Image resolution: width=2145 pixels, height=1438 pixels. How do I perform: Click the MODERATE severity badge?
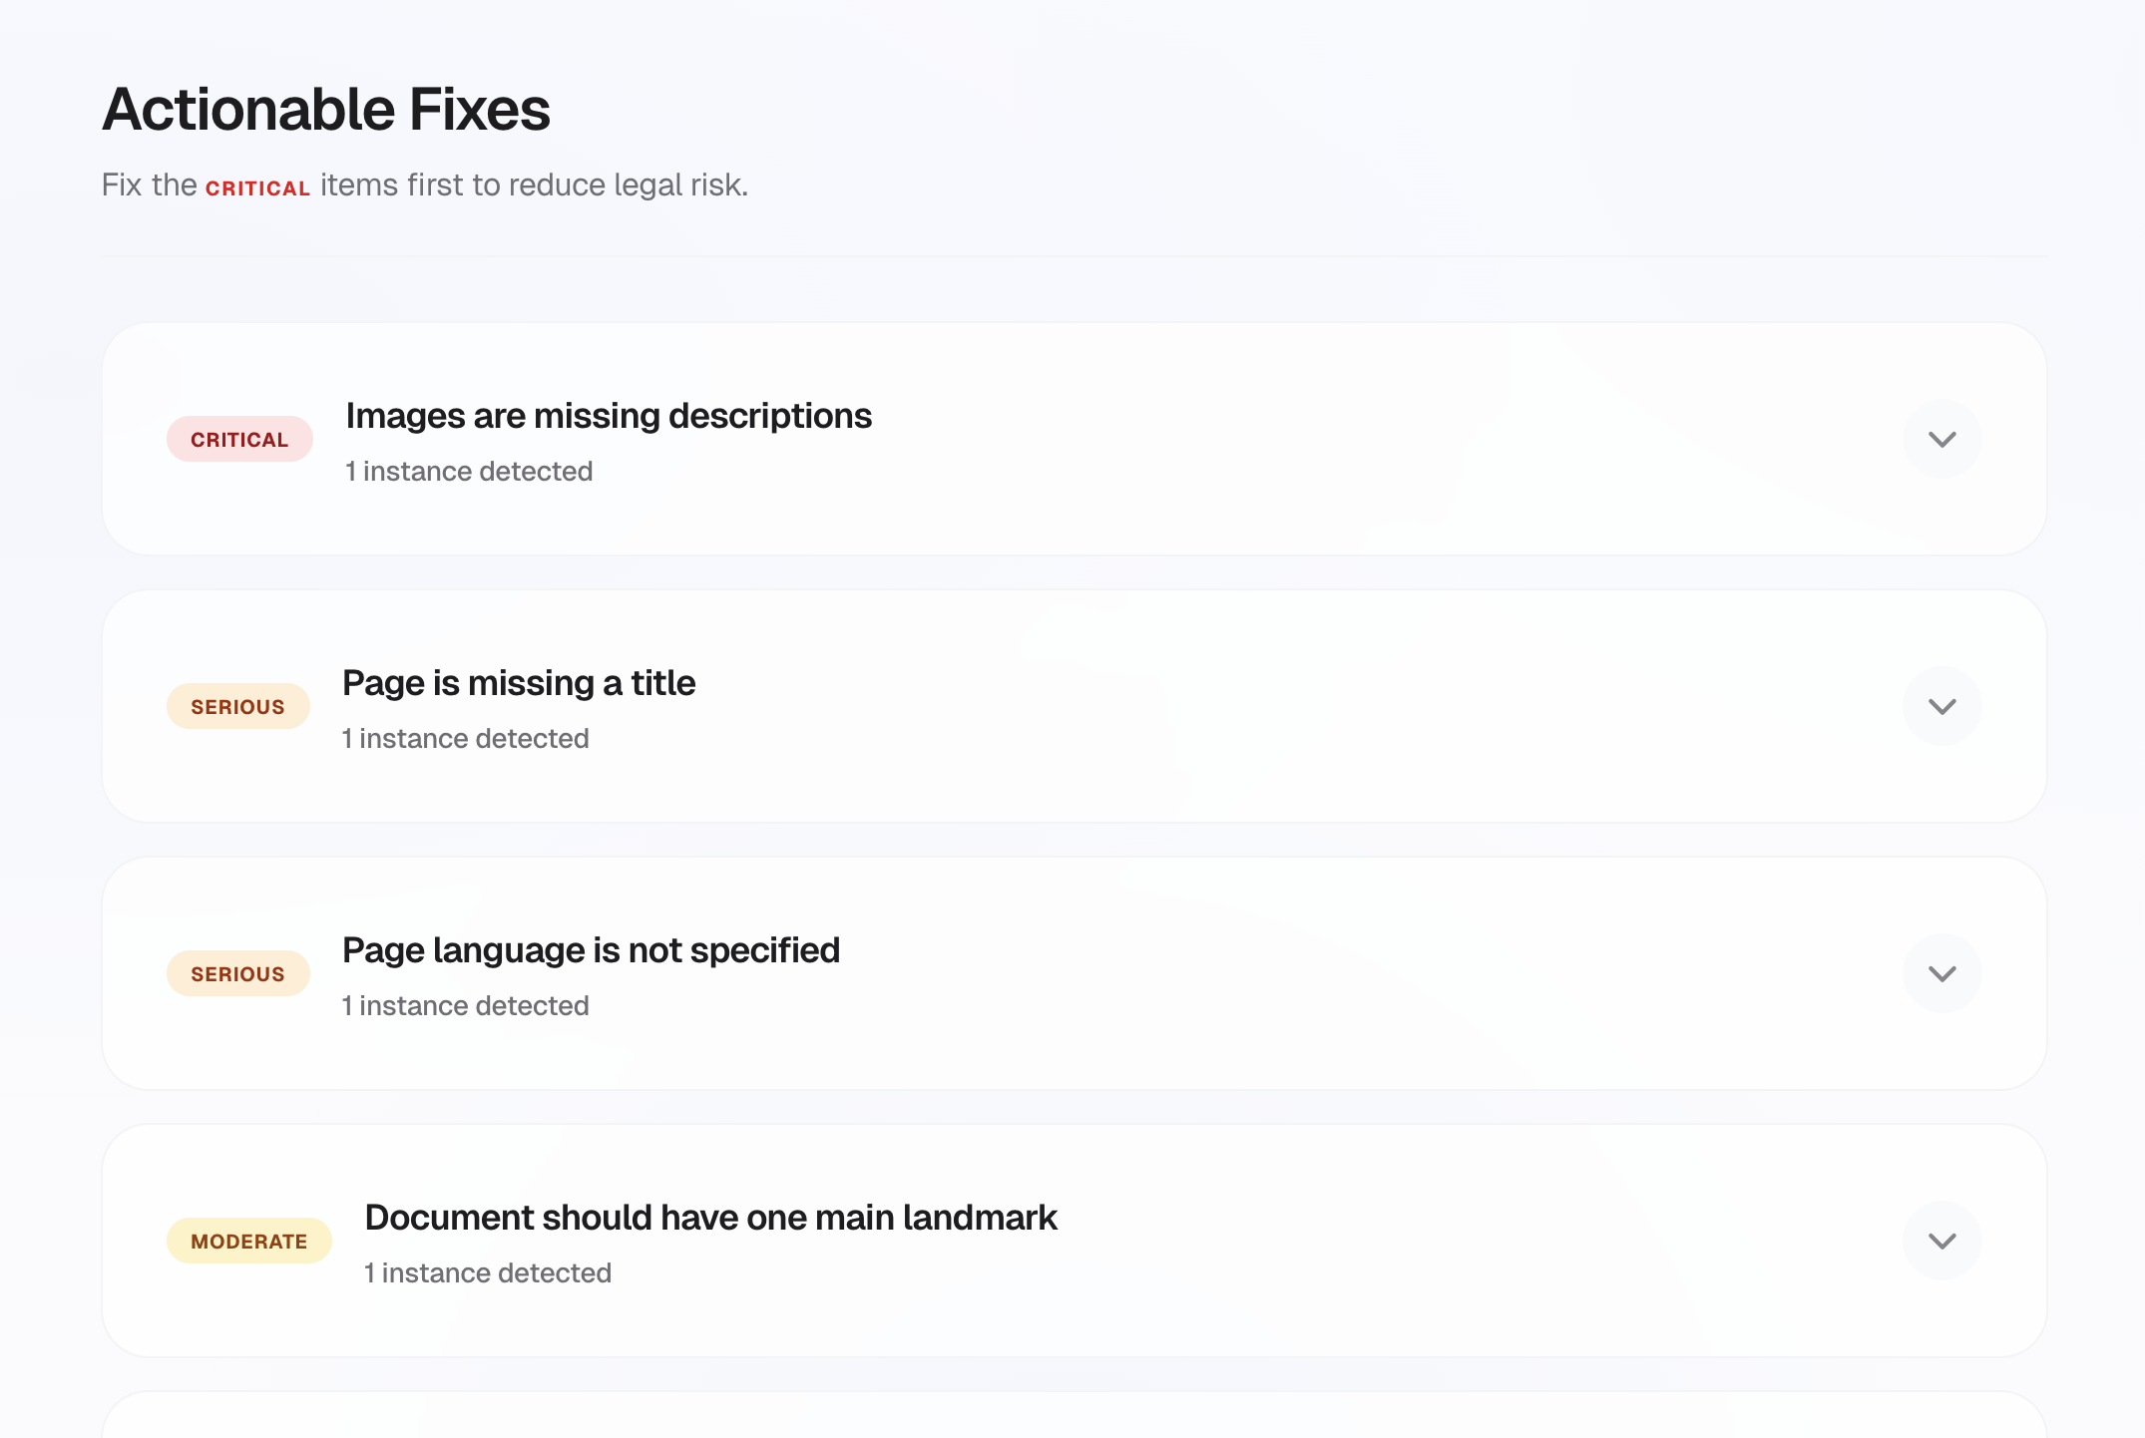pyautogui.click(x=248, y=1242)
